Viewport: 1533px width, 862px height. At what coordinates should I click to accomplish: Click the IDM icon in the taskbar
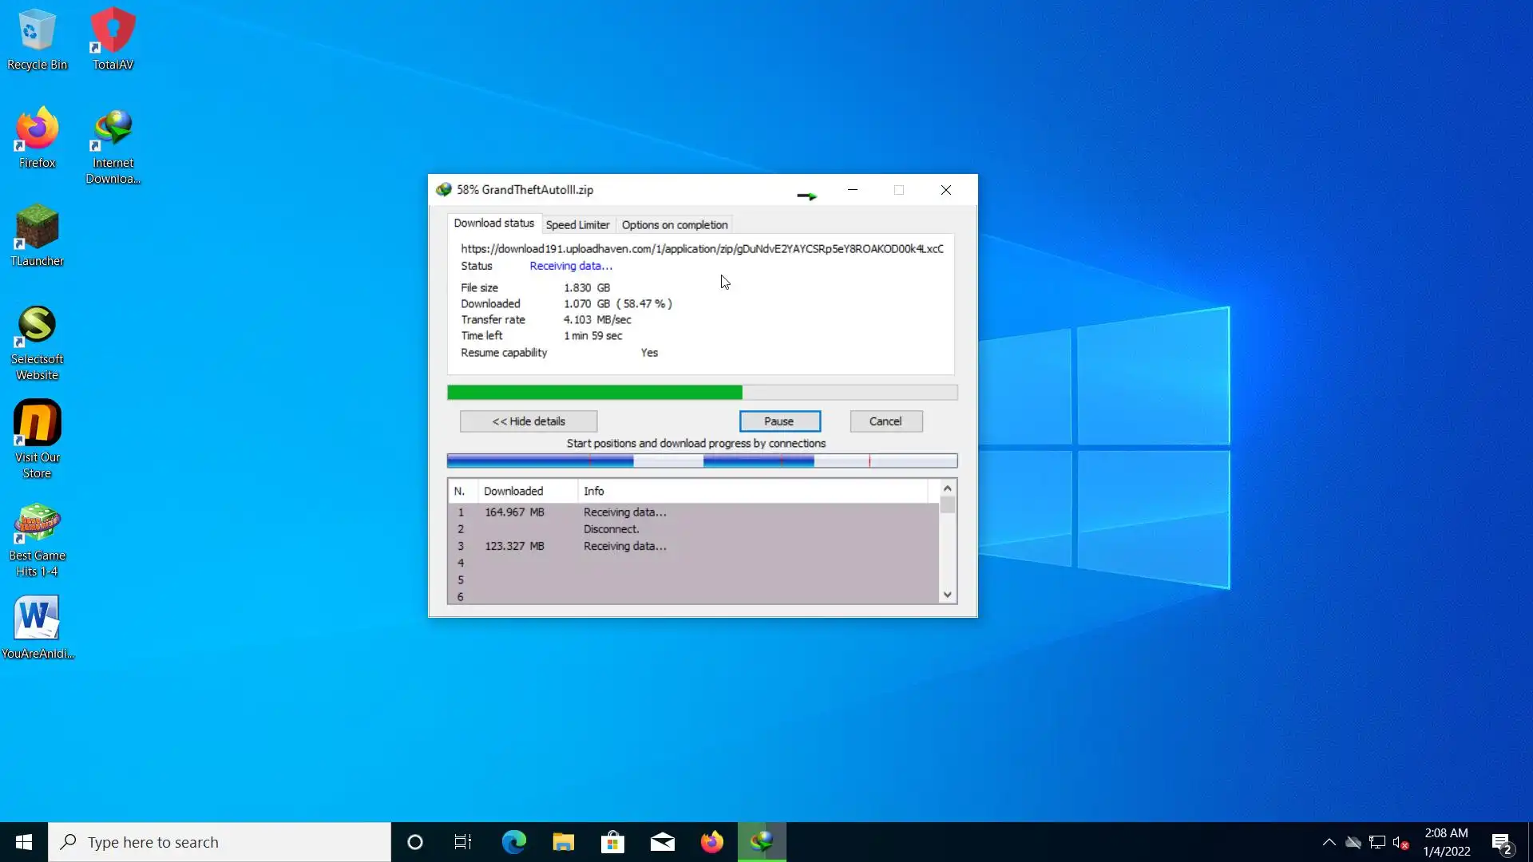click(x=762, y=842)
